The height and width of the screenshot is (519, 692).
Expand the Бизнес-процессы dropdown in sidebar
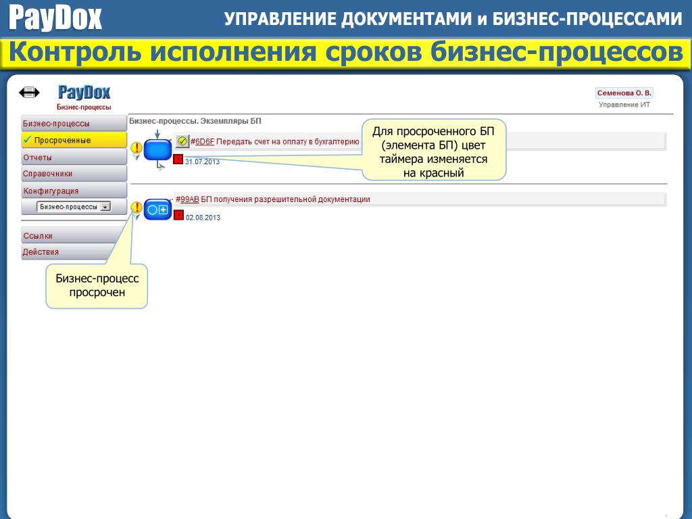(74, 207)
